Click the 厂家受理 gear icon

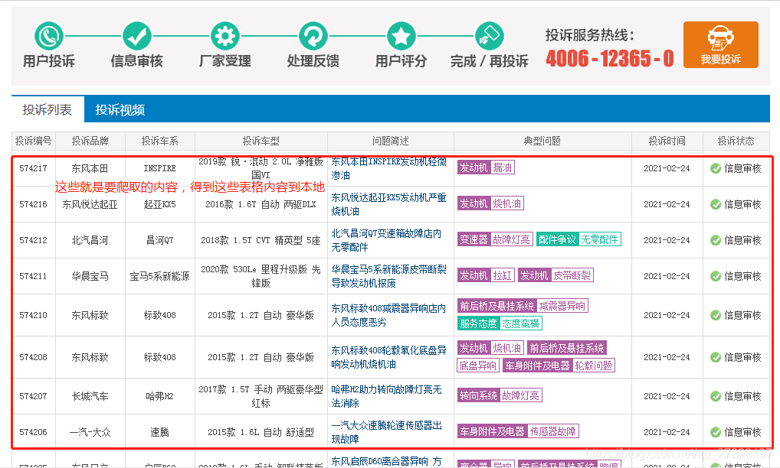pyautogui.click(x=224, y=36)
